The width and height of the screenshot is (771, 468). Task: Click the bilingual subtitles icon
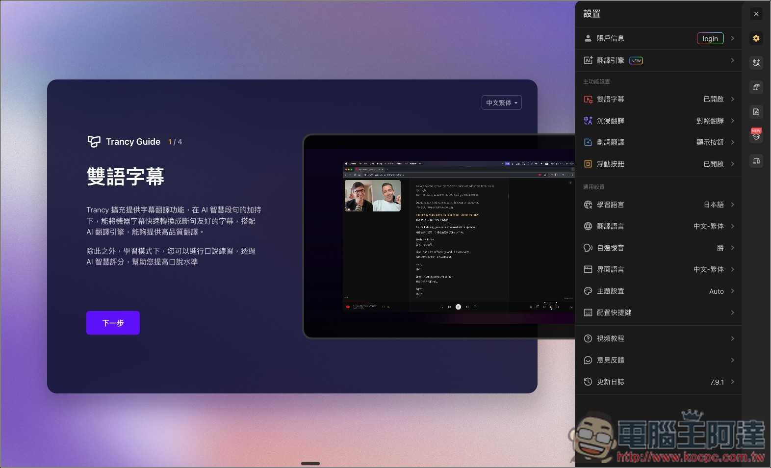[x=588, y=99]
